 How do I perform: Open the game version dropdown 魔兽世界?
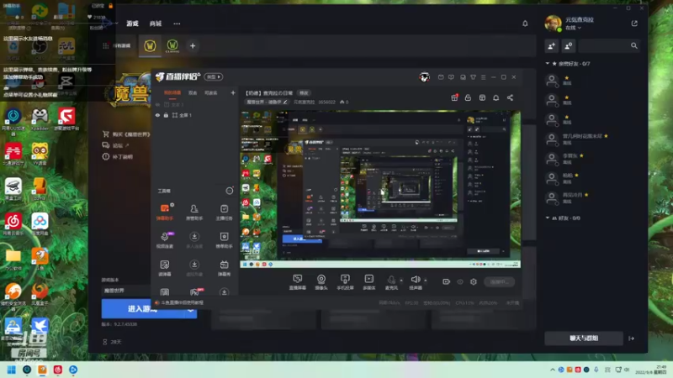(x=126, y=291)
